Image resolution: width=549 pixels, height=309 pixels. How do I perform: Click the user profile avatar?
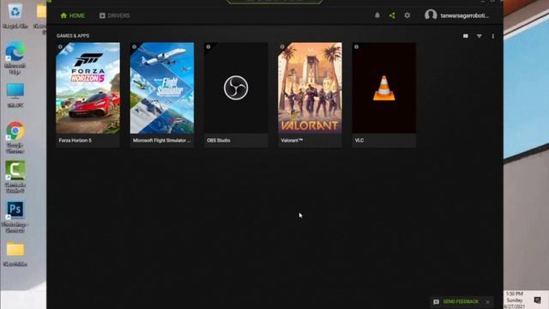coord(431,15)
